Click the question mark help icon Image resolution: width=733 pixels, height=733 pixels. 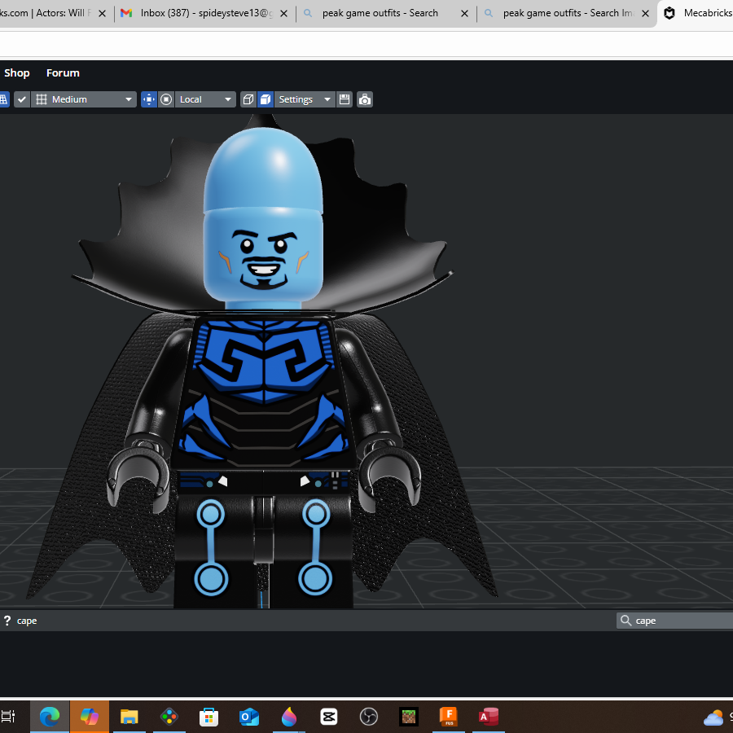(x=7, y=621)
